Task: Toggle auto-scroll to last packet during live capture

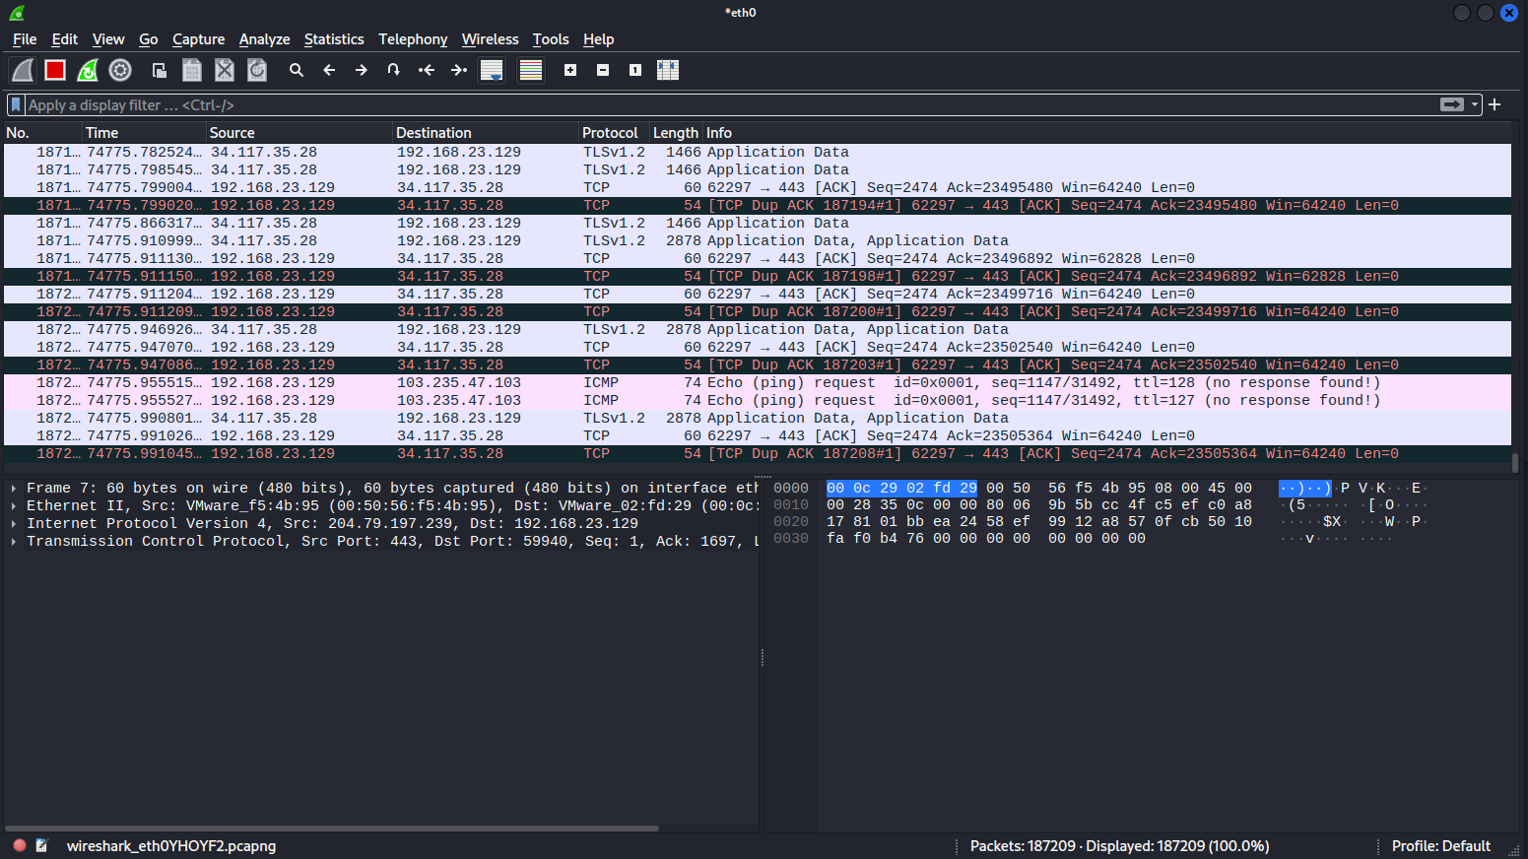Action: 492,70
